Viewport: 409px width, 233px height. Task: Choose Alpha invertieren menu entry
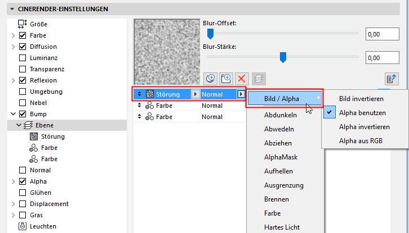click(364, 127)
